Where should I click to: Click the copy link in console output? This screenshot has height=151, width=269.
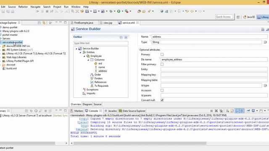click(84, 119)
